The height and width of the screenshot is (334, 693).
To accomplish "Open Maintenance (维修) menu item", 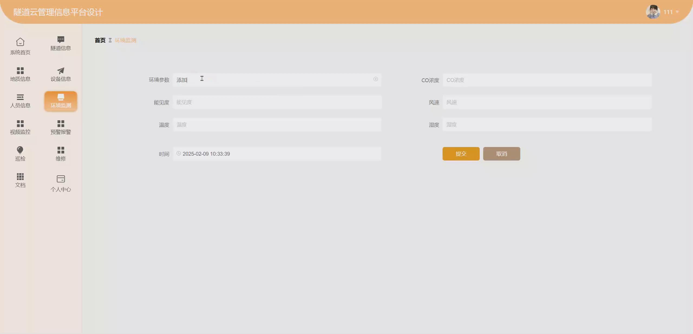I will 61,154.
